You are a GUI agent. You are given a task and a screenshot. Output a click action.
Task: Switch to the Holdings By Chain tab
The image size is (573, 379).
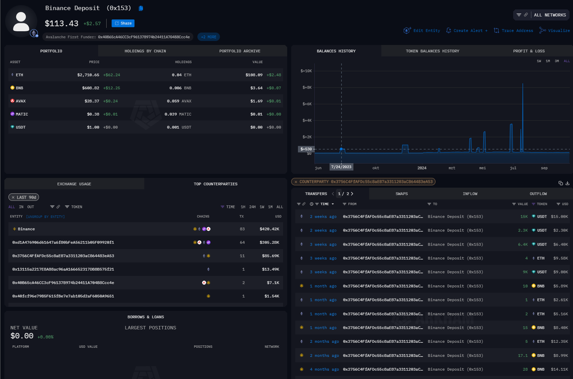[x=145, y=51]
